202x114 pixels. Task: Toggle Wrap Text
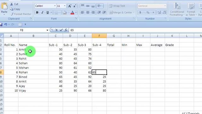point(117,6)
